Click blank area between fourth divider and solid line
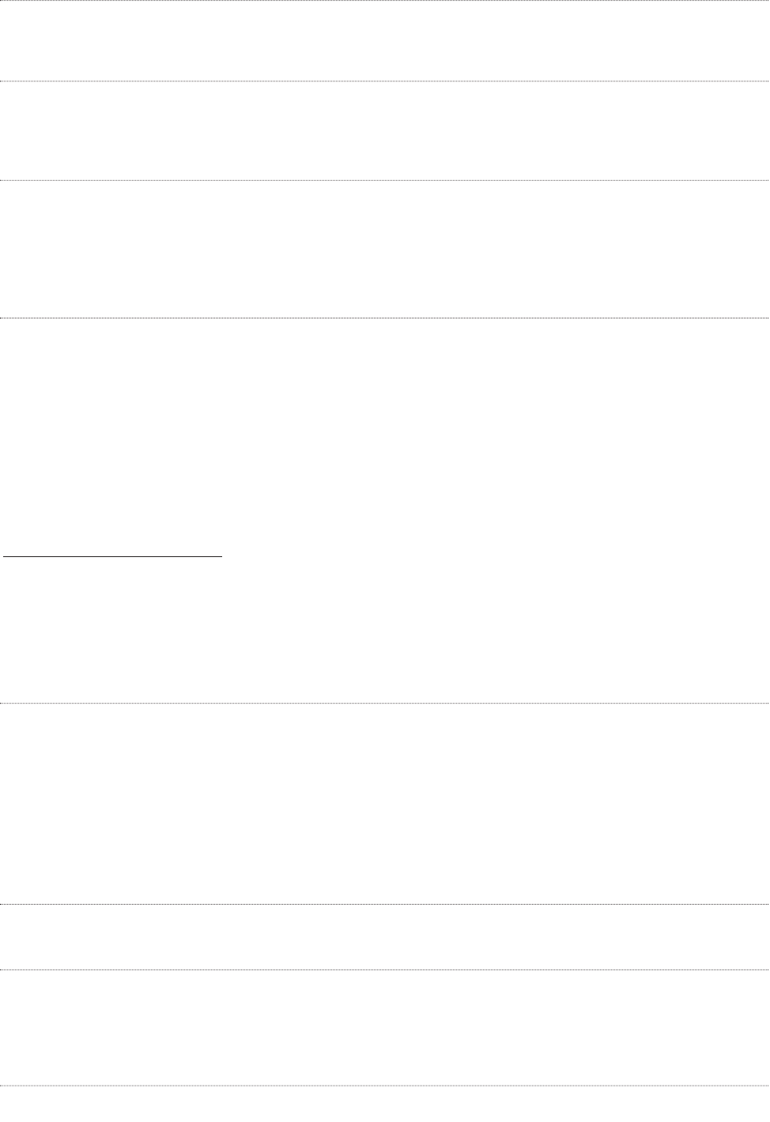770x1122 pixels. click(x=385, y=435)
